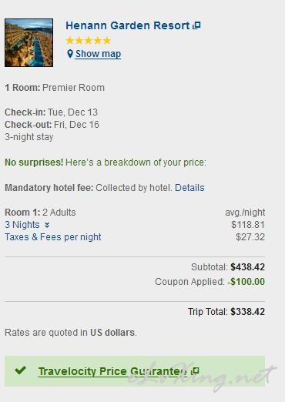Select the Subtotal amount $438.42
The image size is (285, 402).
pos(247,267)
